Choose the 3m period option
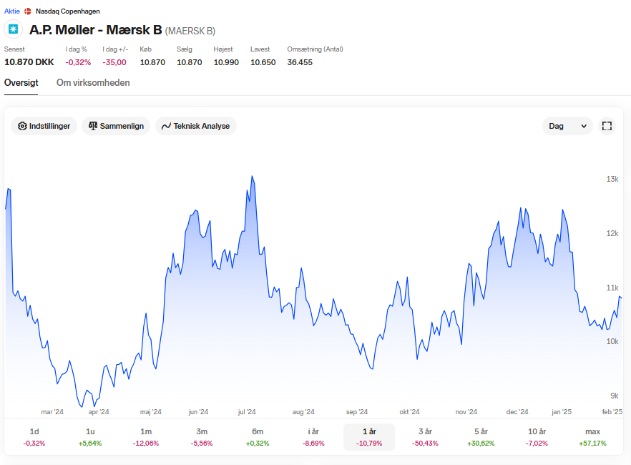Viewport: 631px width, 465px height. click(x=202, y=437)
